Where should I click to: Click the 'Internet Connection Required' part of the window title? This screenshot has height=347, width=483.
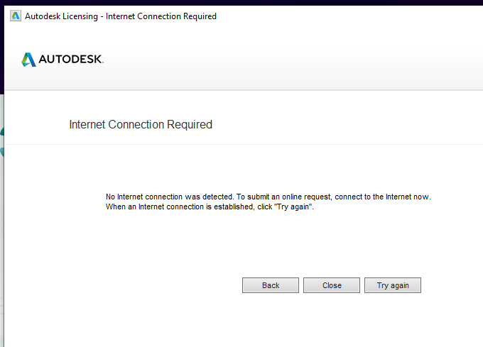[161, 16]
